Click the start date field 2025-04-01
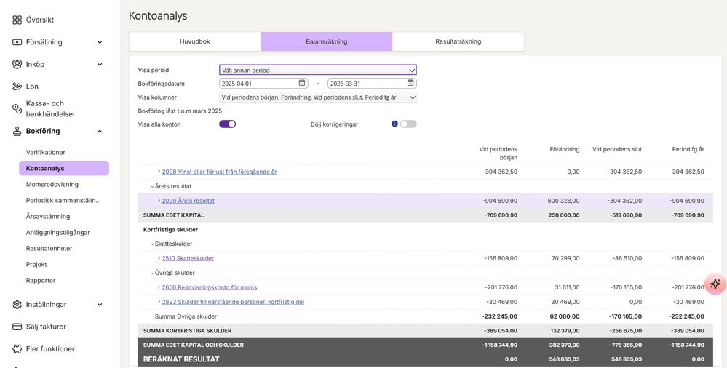The height and width of the screenshot is (368, 727). [263, 84]
